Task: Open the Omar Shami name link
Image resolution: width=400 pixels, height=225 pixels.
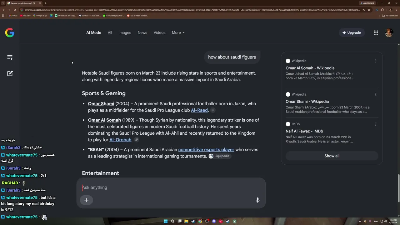Action: 101,104
